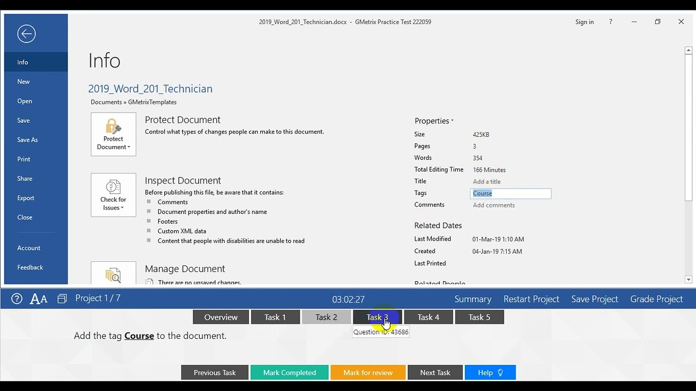Click the 2019_Word_201_Technician document title
Image resolution: width=696 pixels, height=391 pixels.
coord(150,89)
